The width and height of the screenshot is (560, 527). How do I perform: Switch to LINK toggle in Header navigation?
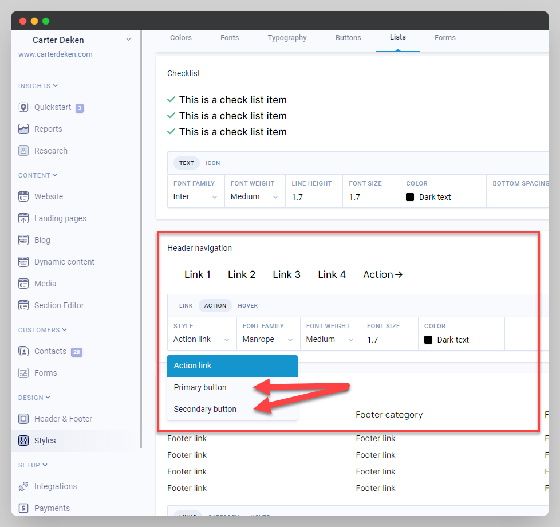tap(186, 306)
